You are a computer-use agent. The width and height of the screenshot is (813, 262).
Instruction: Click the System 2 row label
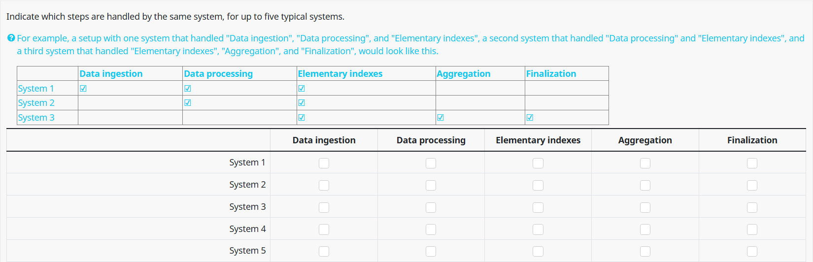pyautogui.click(x=247, y=185)
